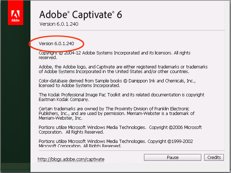Select the Kodak Professional Image Pac paragraph
231x173 pixels.
click(x=121, y=97)
